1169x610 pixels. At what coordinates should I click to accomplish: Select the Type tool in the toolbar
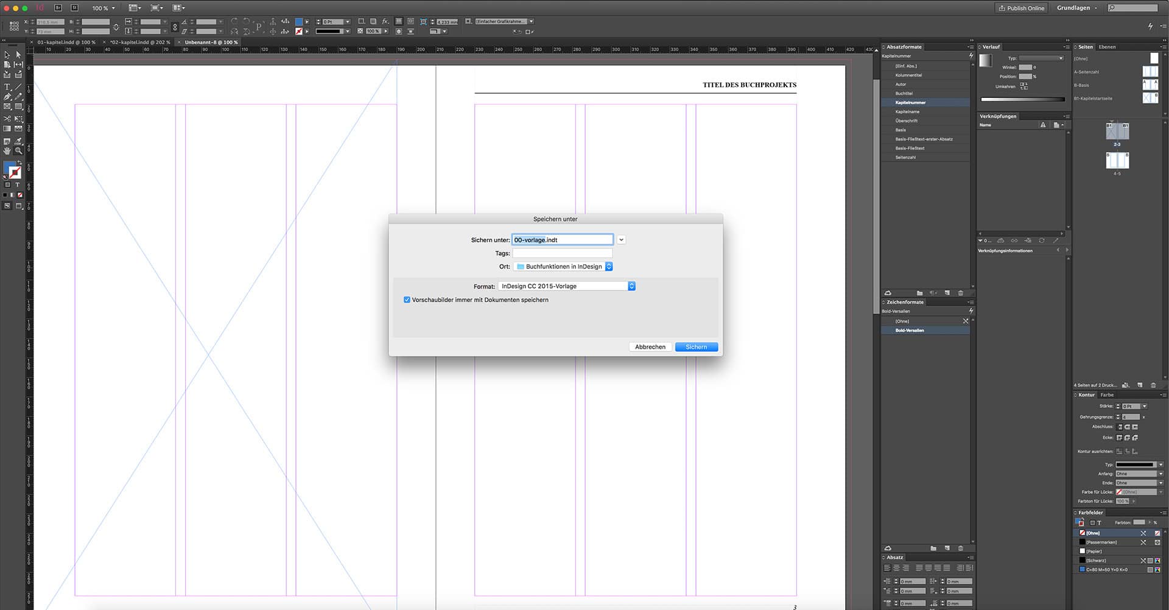click(7, 86)
